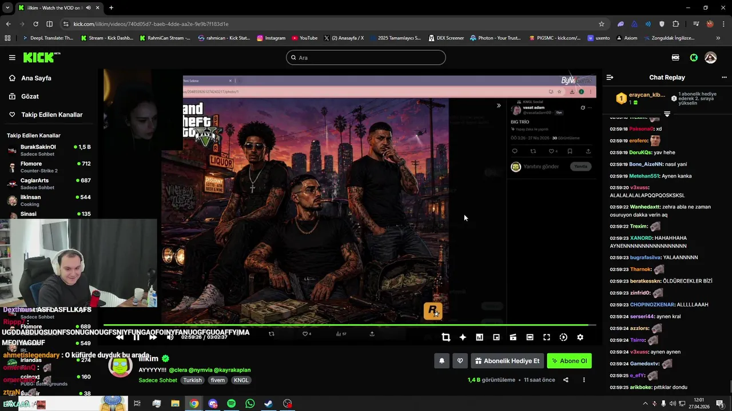Collapse the Chat Replay panel

(610, 77)
